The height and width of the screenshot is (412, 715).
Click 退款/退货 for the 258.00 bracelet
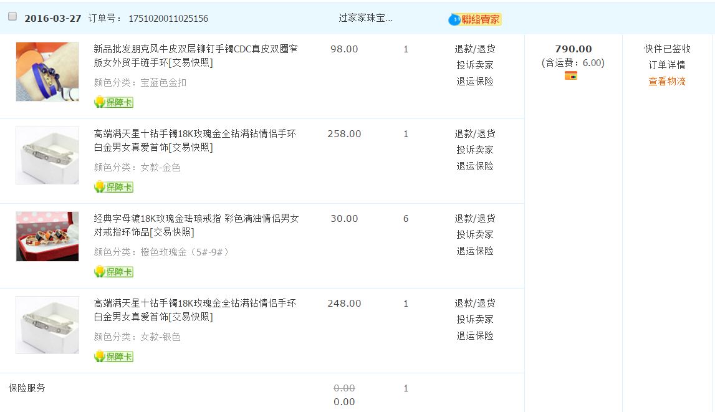pyautogui.click(x=474, y=133)
